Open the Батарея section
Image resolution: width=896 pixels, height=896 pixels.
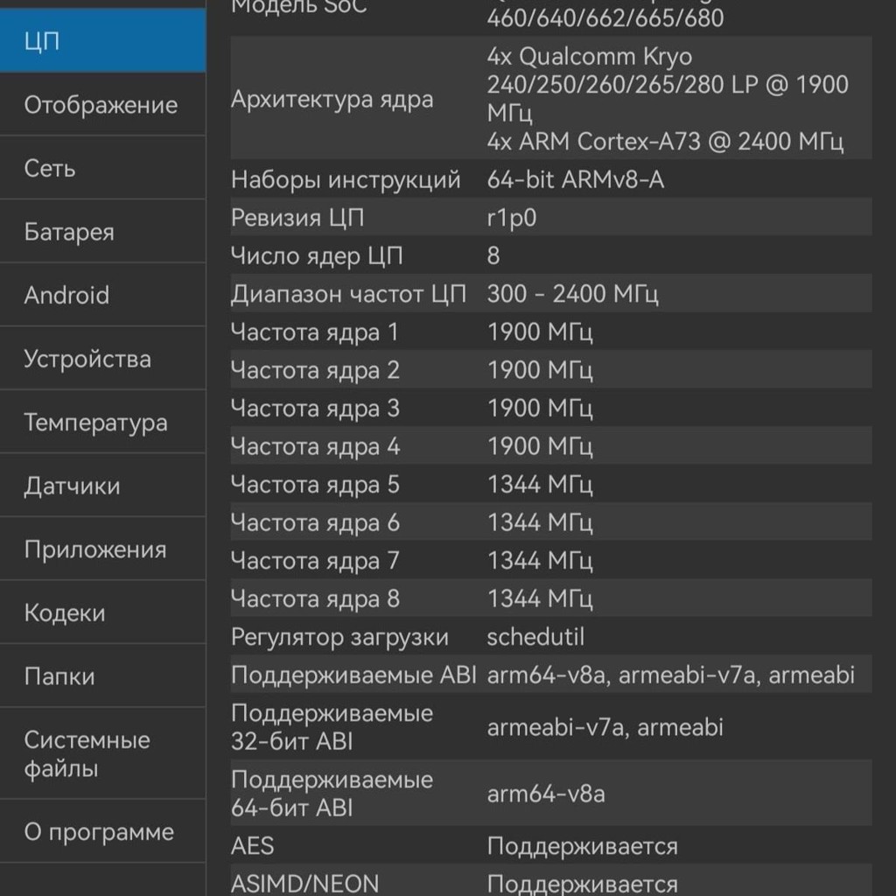click(103, 231)
